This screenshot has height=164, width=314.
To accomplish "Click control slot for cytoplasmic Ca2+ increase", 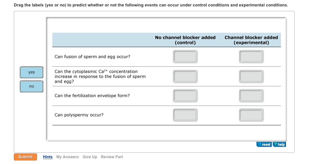I will (185, 76).
